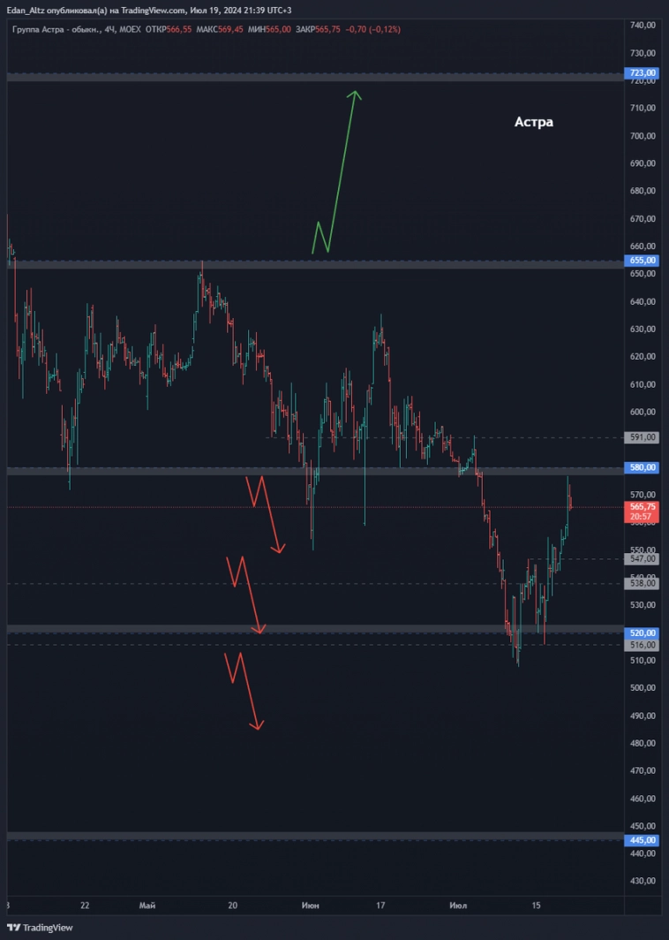Click the 17 date label on the time axis

click(380, 906)
